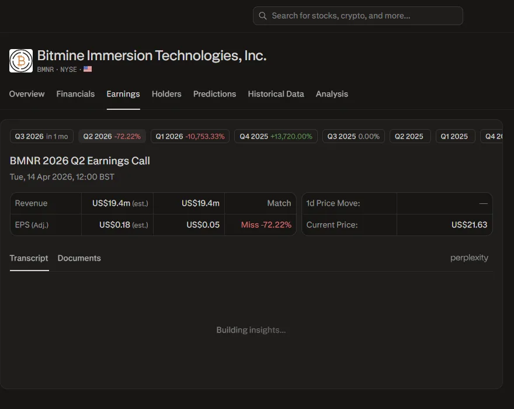The height and width of the screenshot is (409, 514).
Task: Click the 1d Price Move label
Action: (333, 203)
